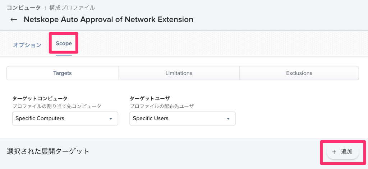Open the Specific Computers dropdown
This screenshot has width=368, height=169.
pyautogui.click(x=65, y=118)
